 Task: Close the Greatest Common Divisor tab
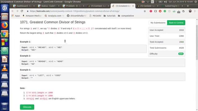(x=133, y=6)
